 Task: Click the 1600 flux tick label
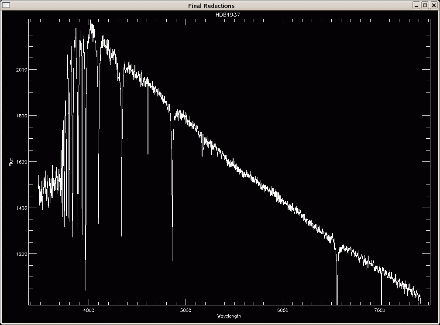click(x=21, y=162)
